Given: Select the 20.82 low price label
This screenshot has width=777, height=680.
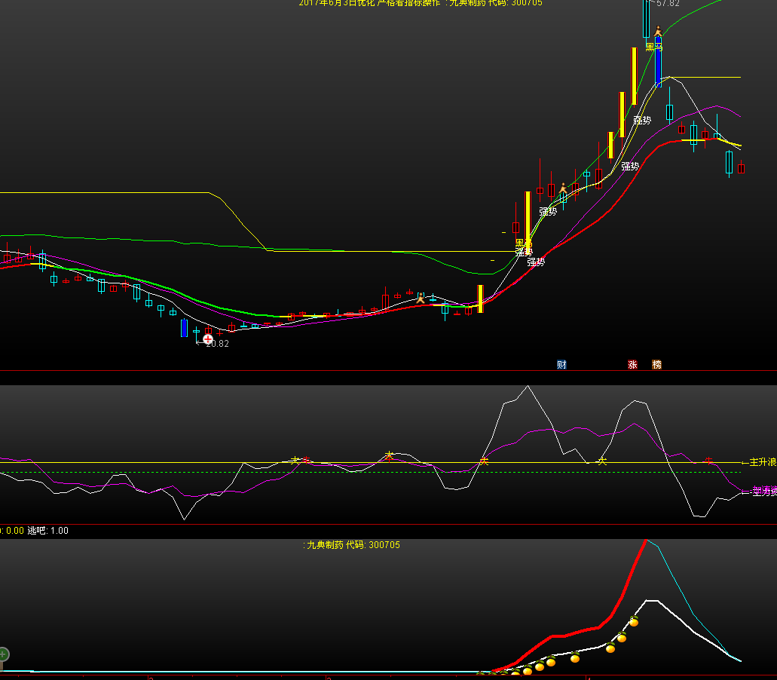Looking at the screenshot, I should [217, 344].
